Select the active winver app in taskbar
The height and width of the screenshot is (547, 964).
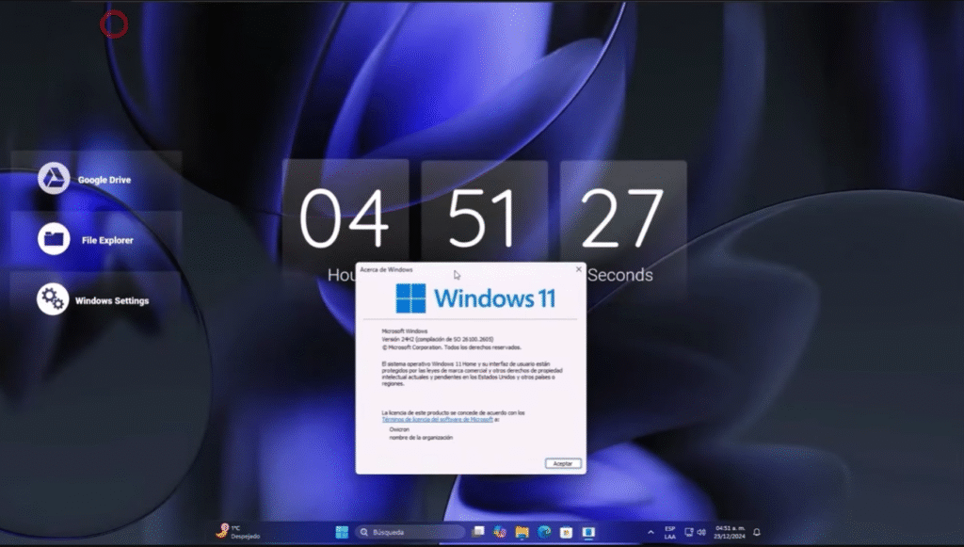(588, 532)
